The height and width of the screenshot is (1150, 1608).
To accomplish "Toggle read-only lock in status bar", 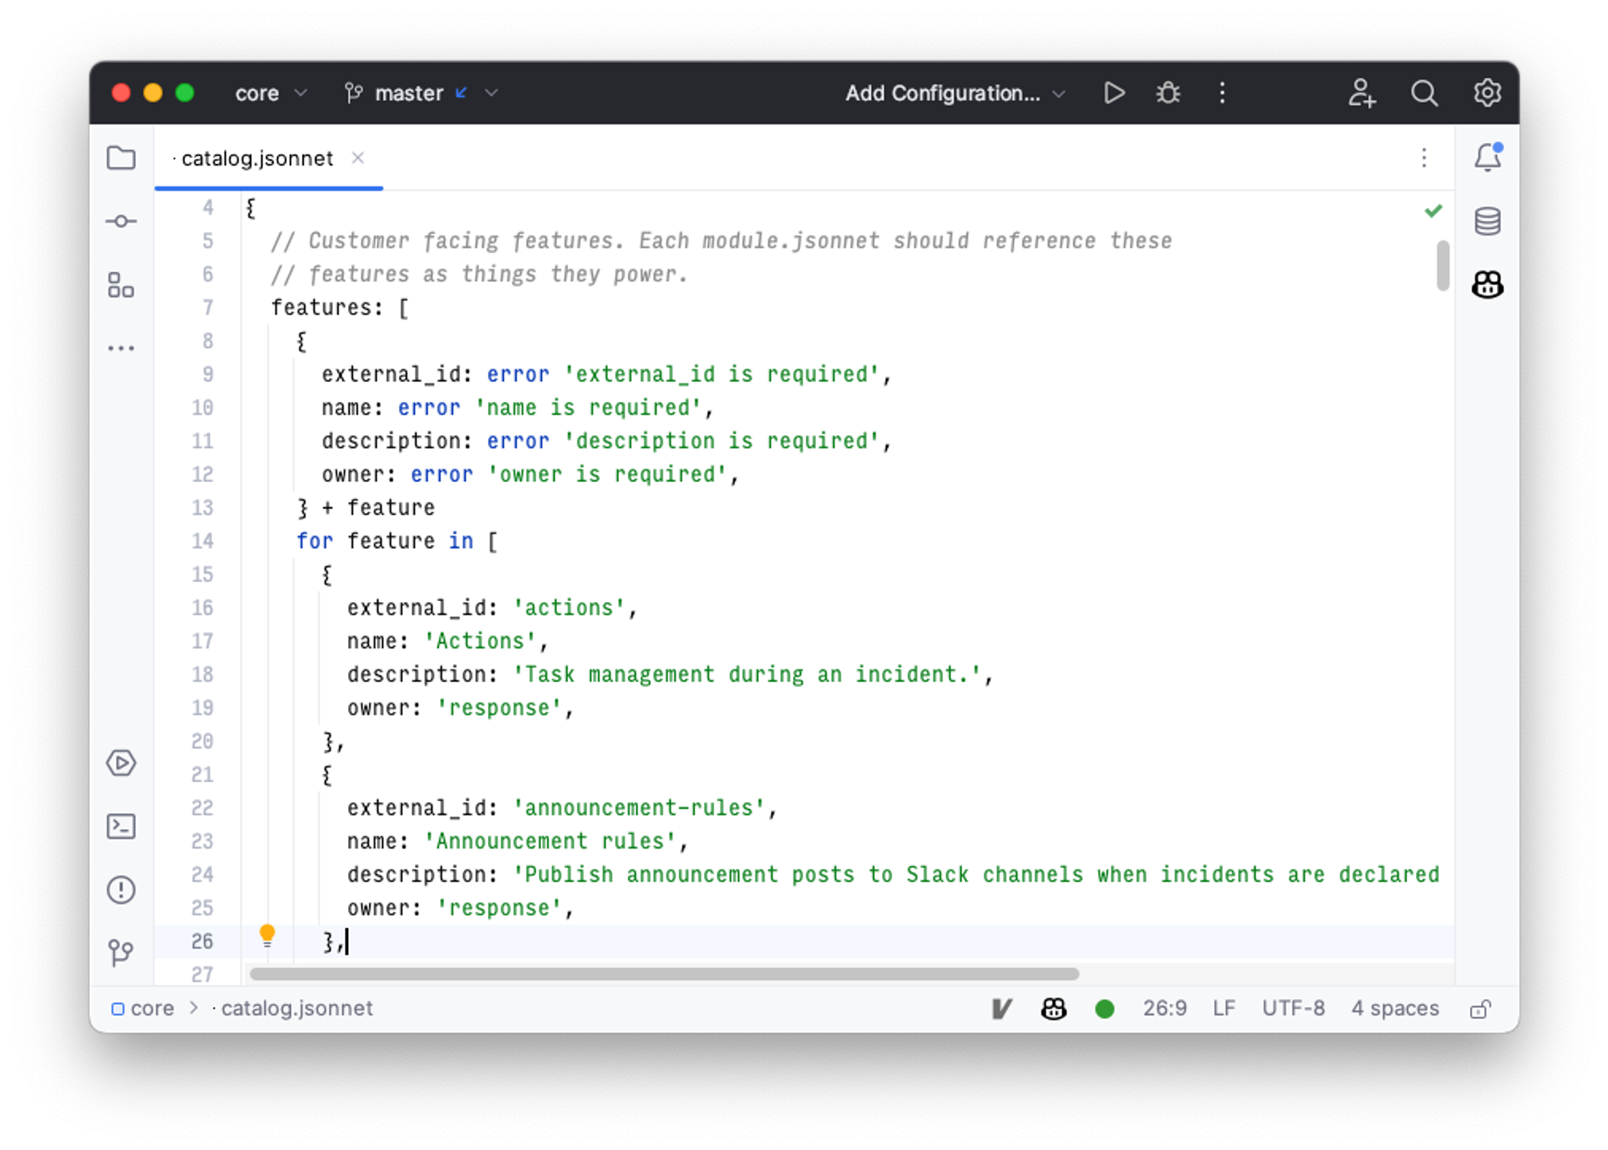I will 1480,1009.
